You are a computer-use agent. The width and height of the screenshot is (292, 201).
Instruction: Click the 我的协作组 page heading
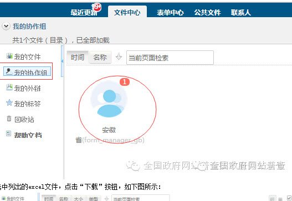pyautogui.click(x=29, y=27)
